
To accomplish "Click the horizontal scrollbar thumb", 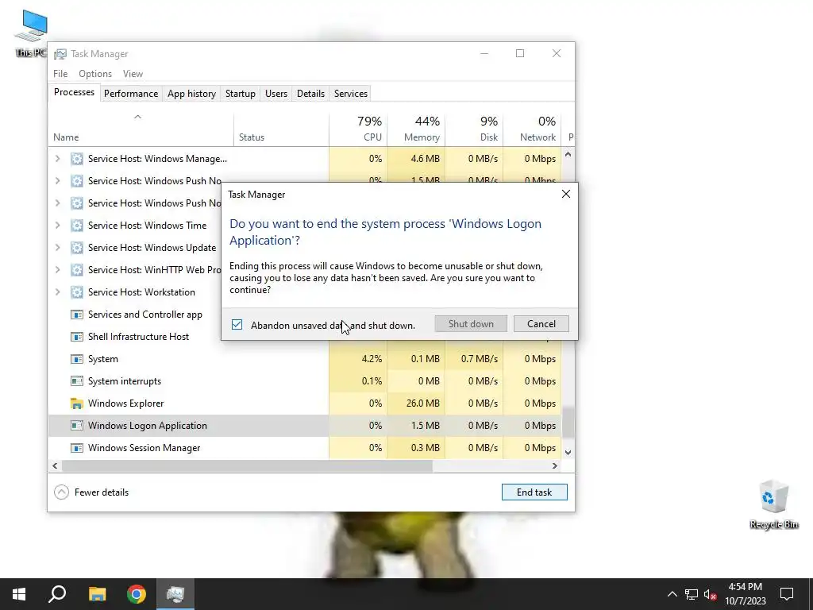I will coord(247,465).
